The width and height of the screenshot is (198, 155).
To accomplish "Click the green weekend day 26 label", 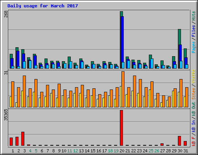I will [x=157, y=151].
